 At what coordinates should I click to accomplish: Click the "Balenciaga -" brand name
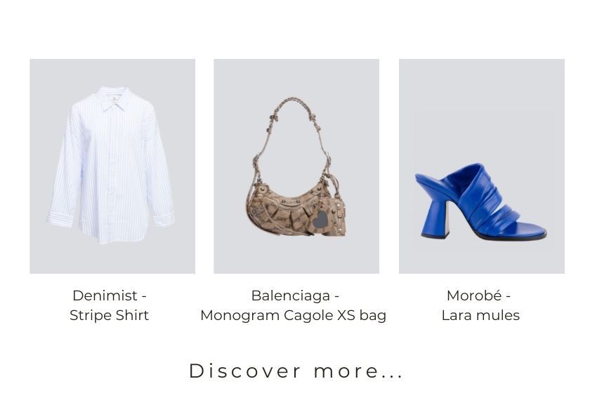(296, 295)
